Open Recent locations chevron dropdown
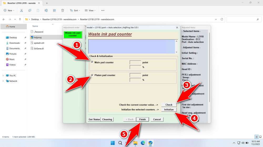Viewport: 263px width, 147px height. 15,19
